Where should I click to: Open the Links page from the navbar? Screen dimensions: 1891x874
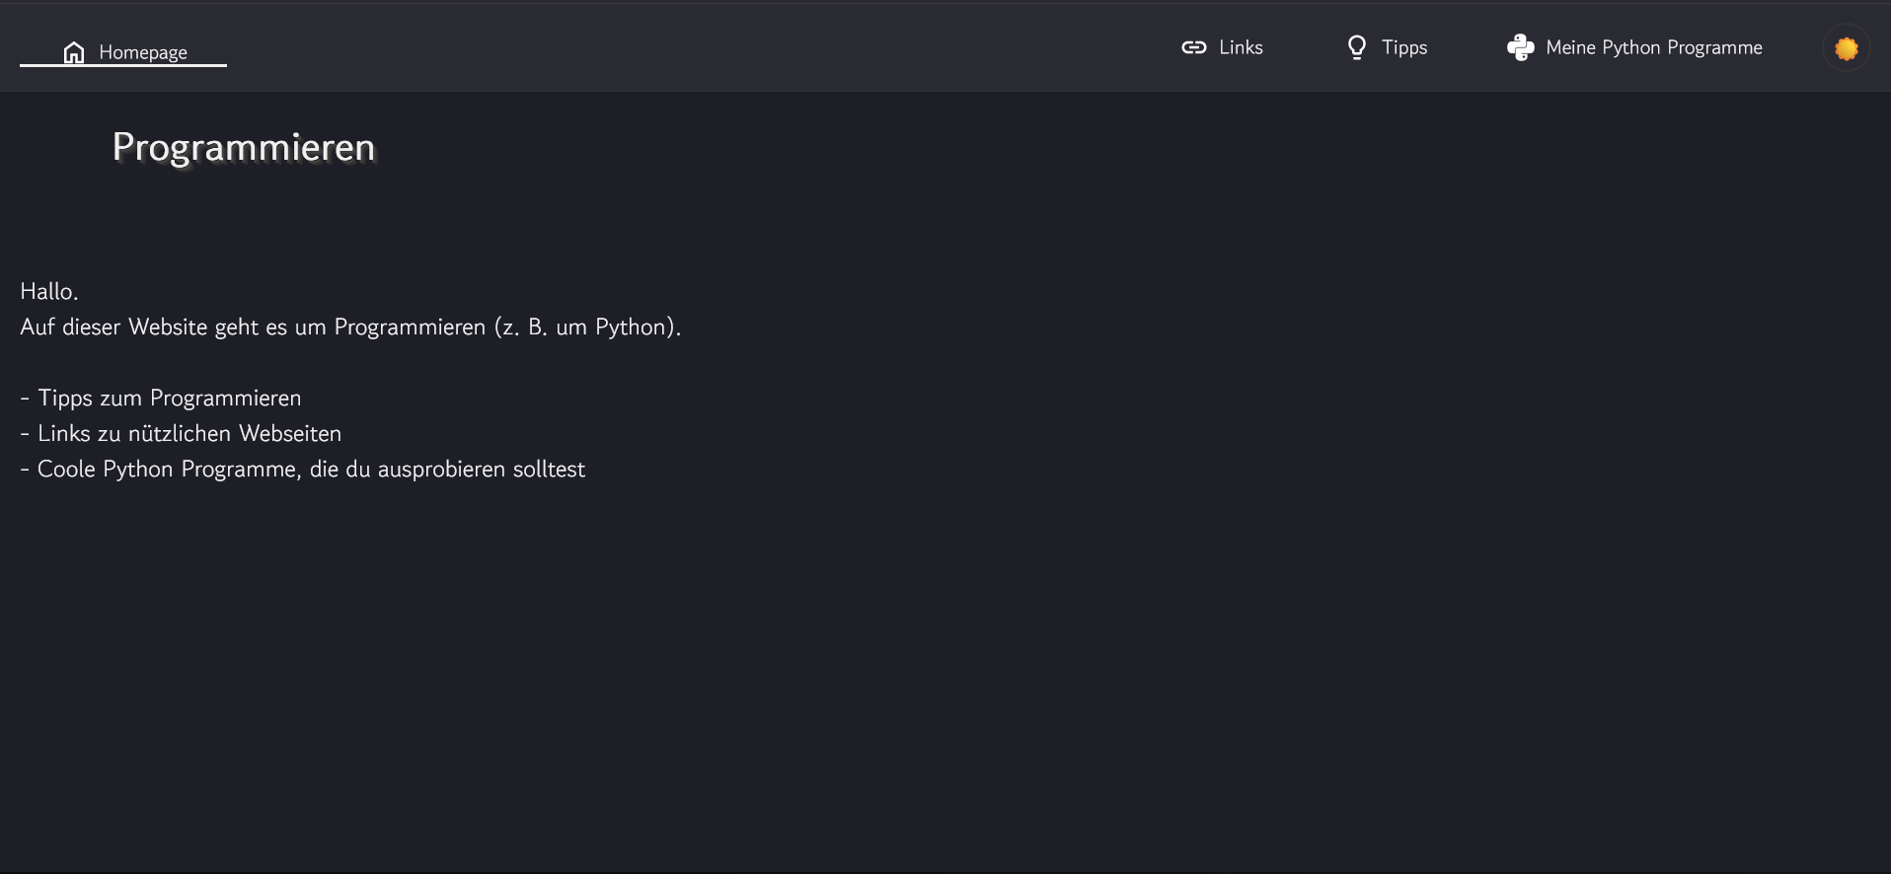1241,46
